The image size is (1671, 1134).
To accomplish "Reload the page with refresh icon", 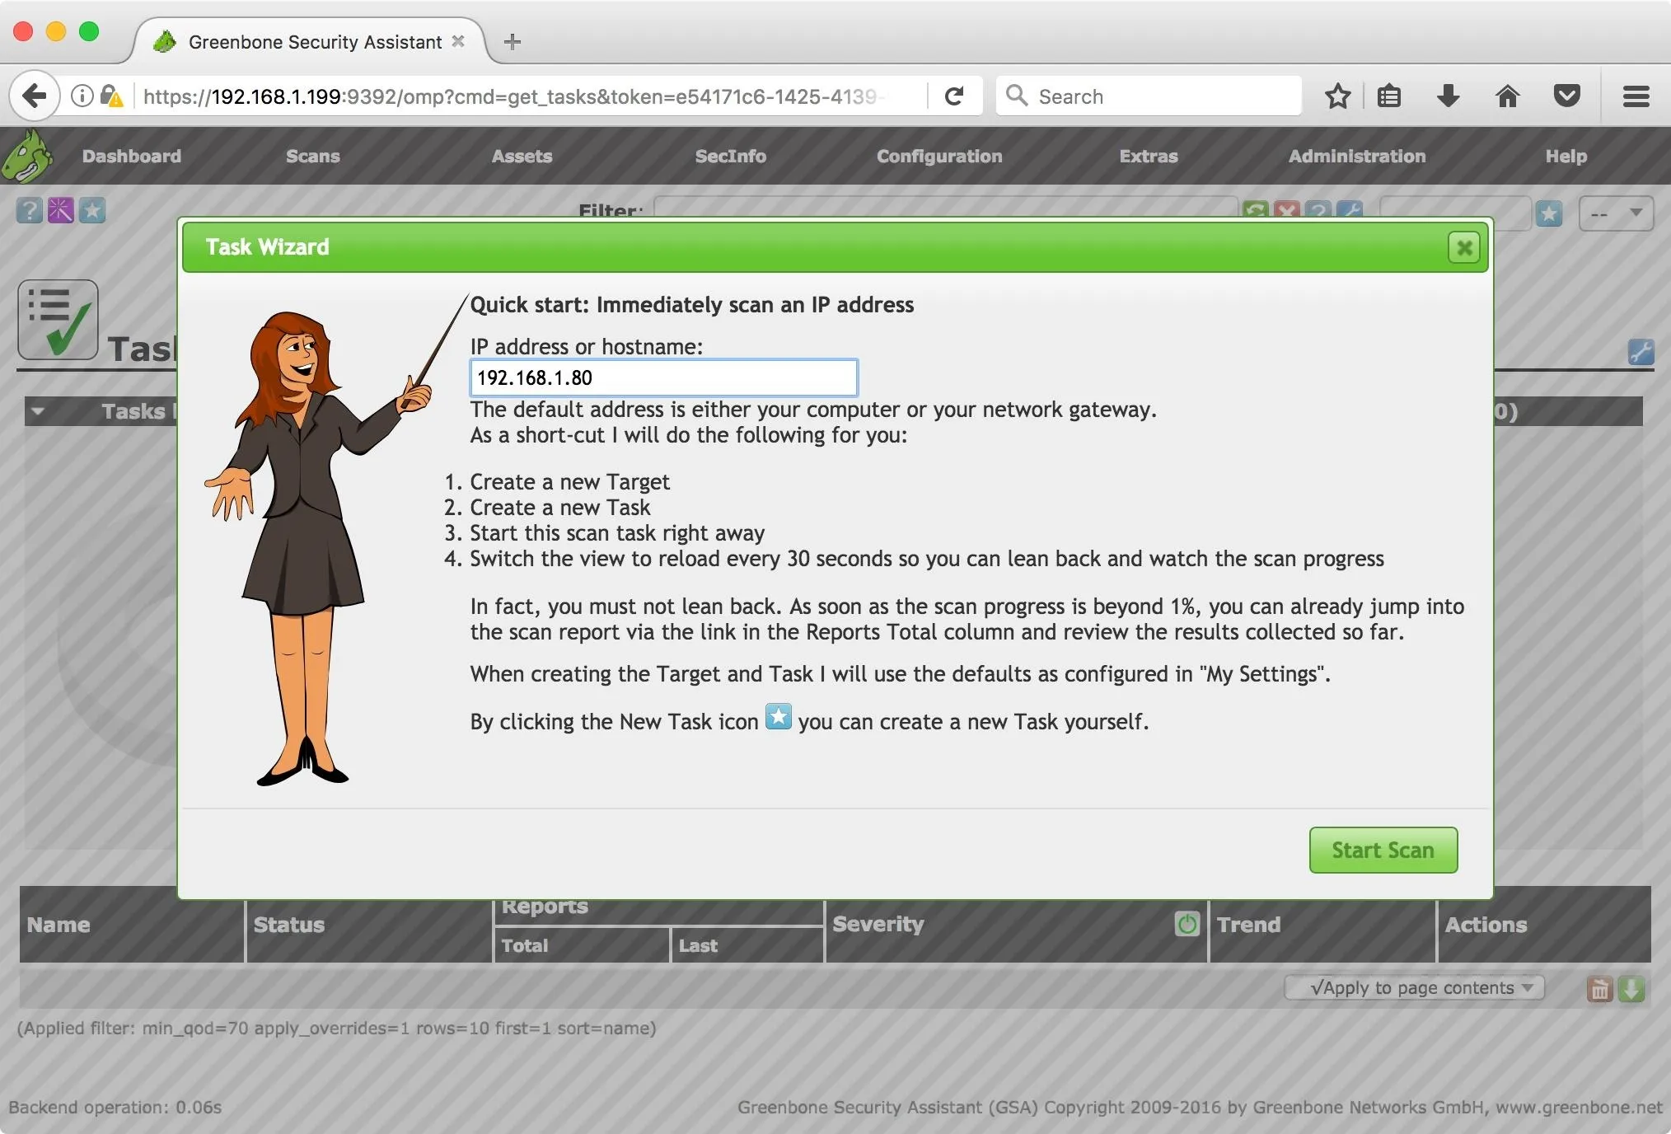I will pyautogui.click(x=954, y=96).
